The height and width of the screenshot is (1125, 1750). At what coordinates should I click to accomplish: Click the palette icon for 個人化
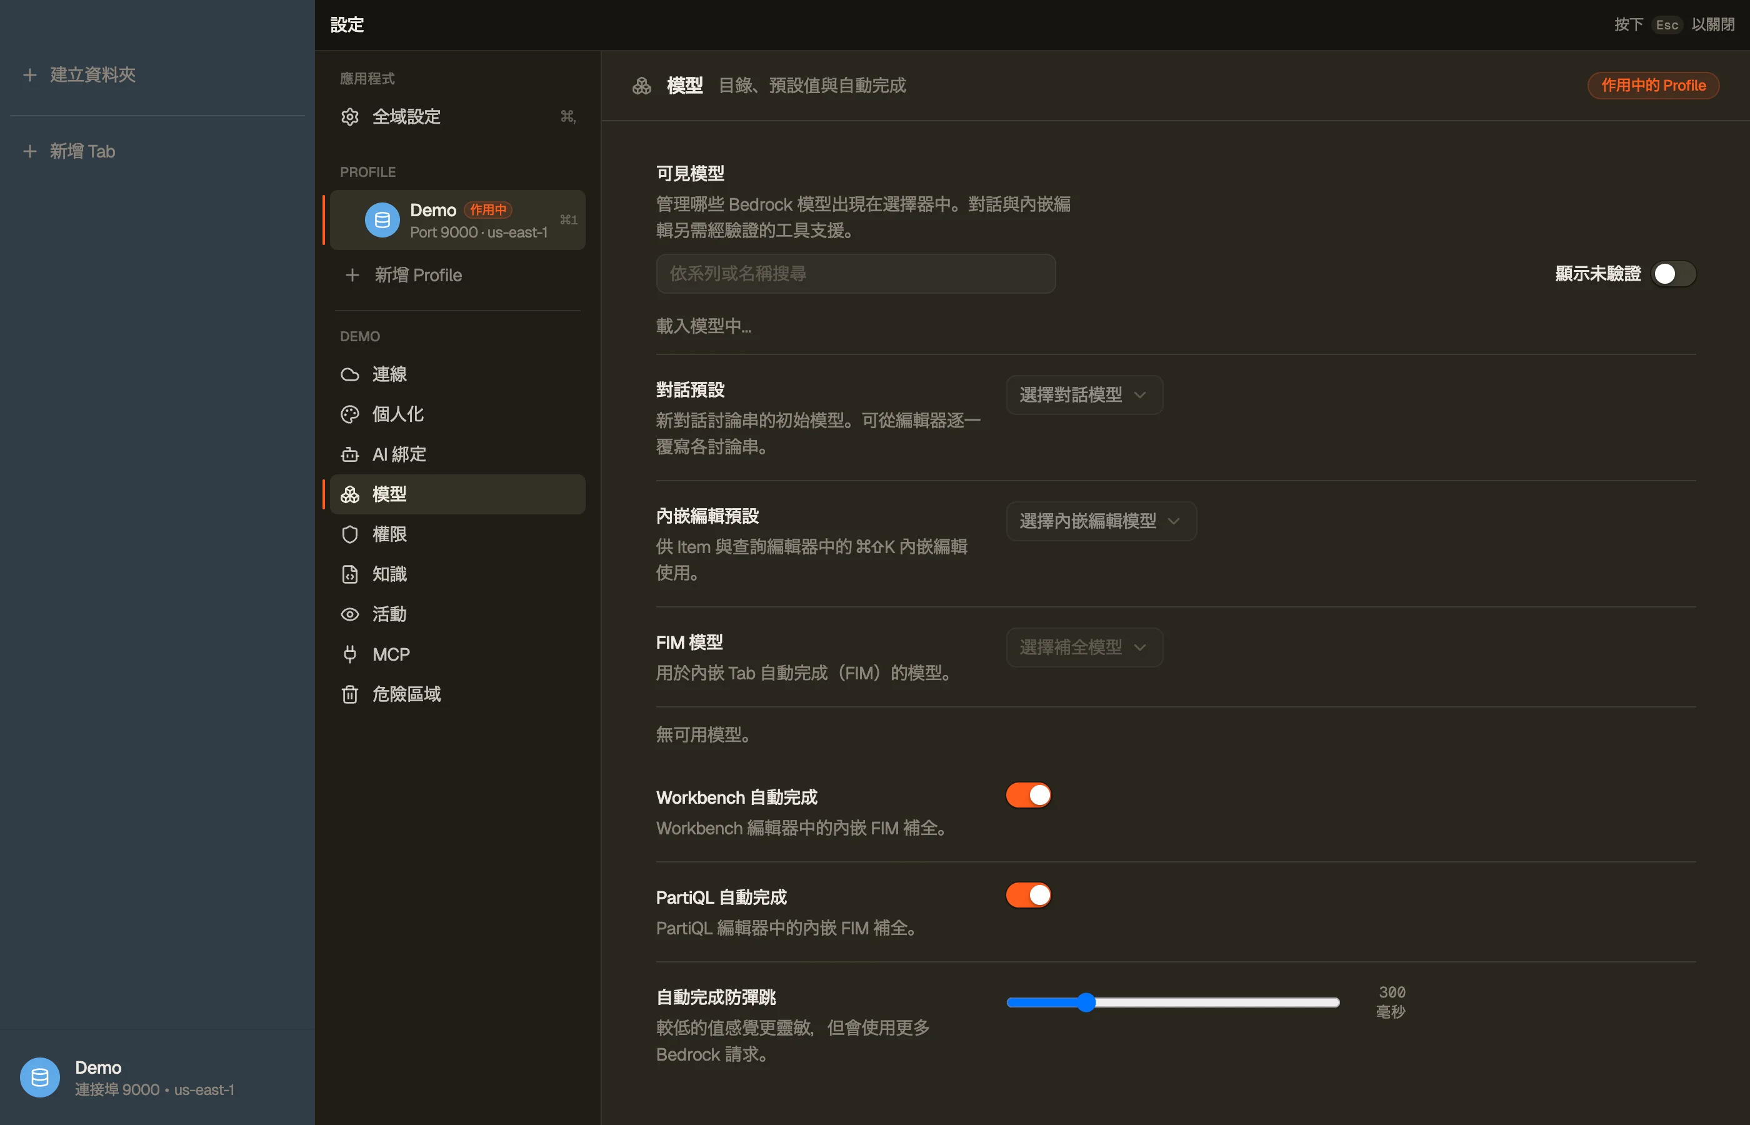tap(350, 414)
